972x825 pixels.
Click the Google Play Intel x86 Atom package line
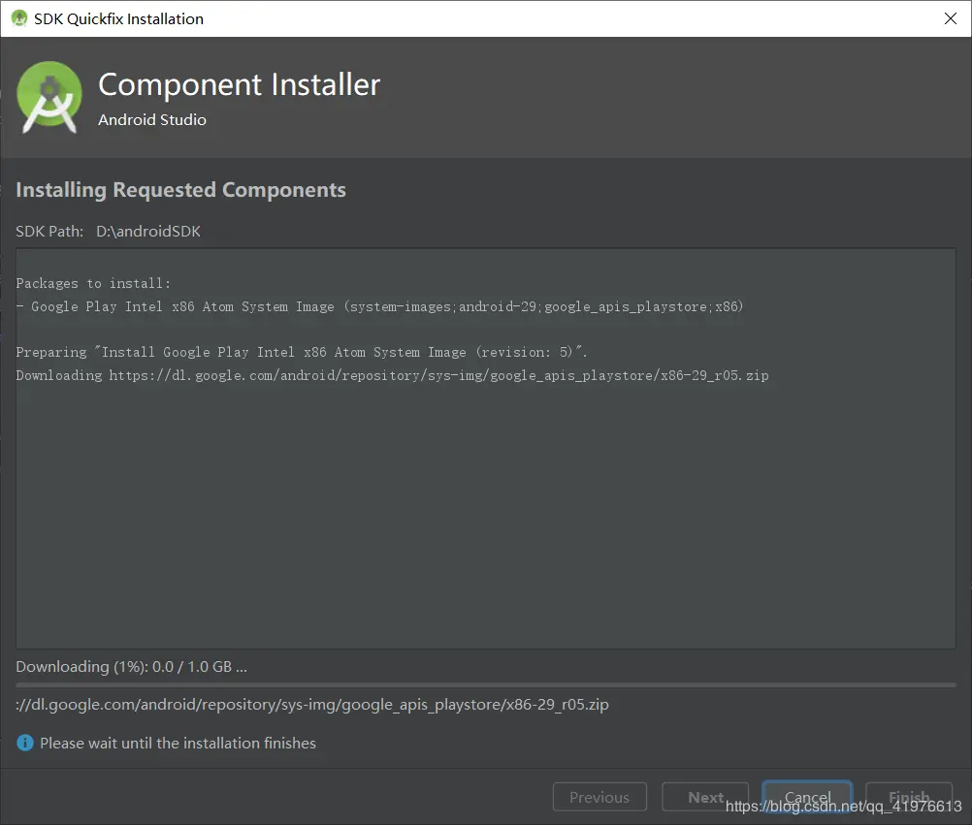tap(379, 306)
